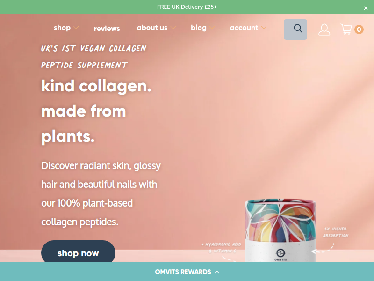Image resolution: width=374 pixels, height=281 pixels.
Task: Click the OMVITS REWARDS up chevron
Action: tap(217, 272)
